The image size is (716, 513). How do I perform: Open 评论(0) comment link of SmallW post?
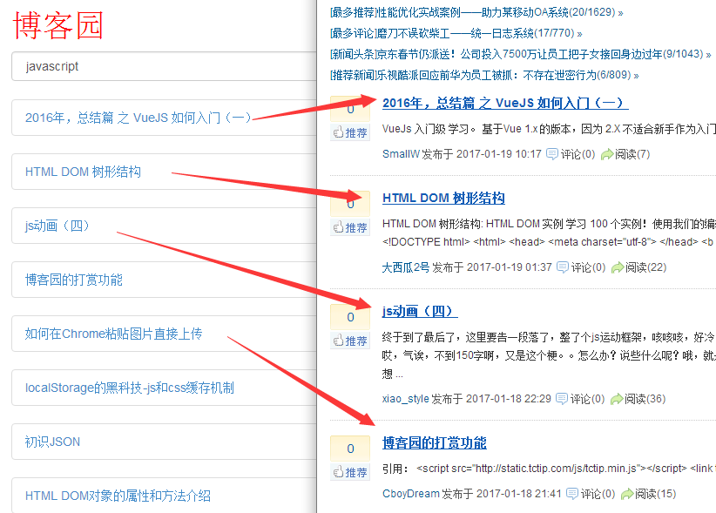tap(571, 154)
